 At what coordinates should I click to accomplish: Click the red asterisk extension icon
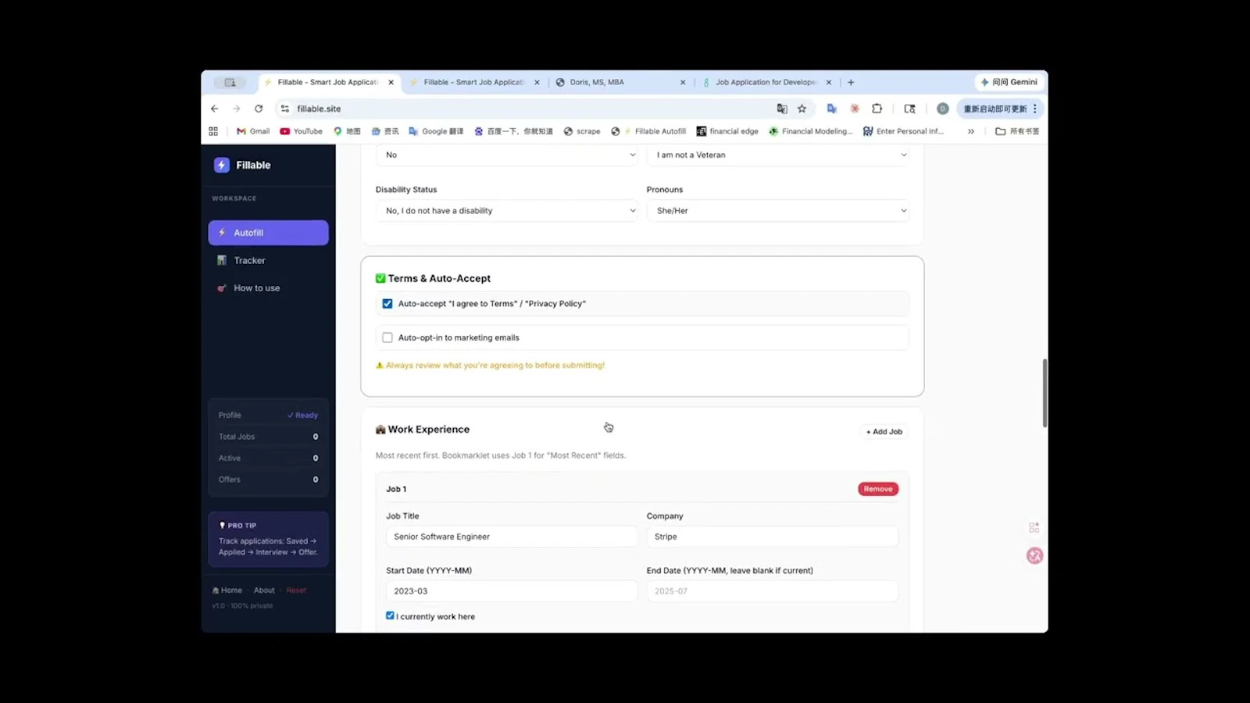pyautogui.click(x=855, y=109)
